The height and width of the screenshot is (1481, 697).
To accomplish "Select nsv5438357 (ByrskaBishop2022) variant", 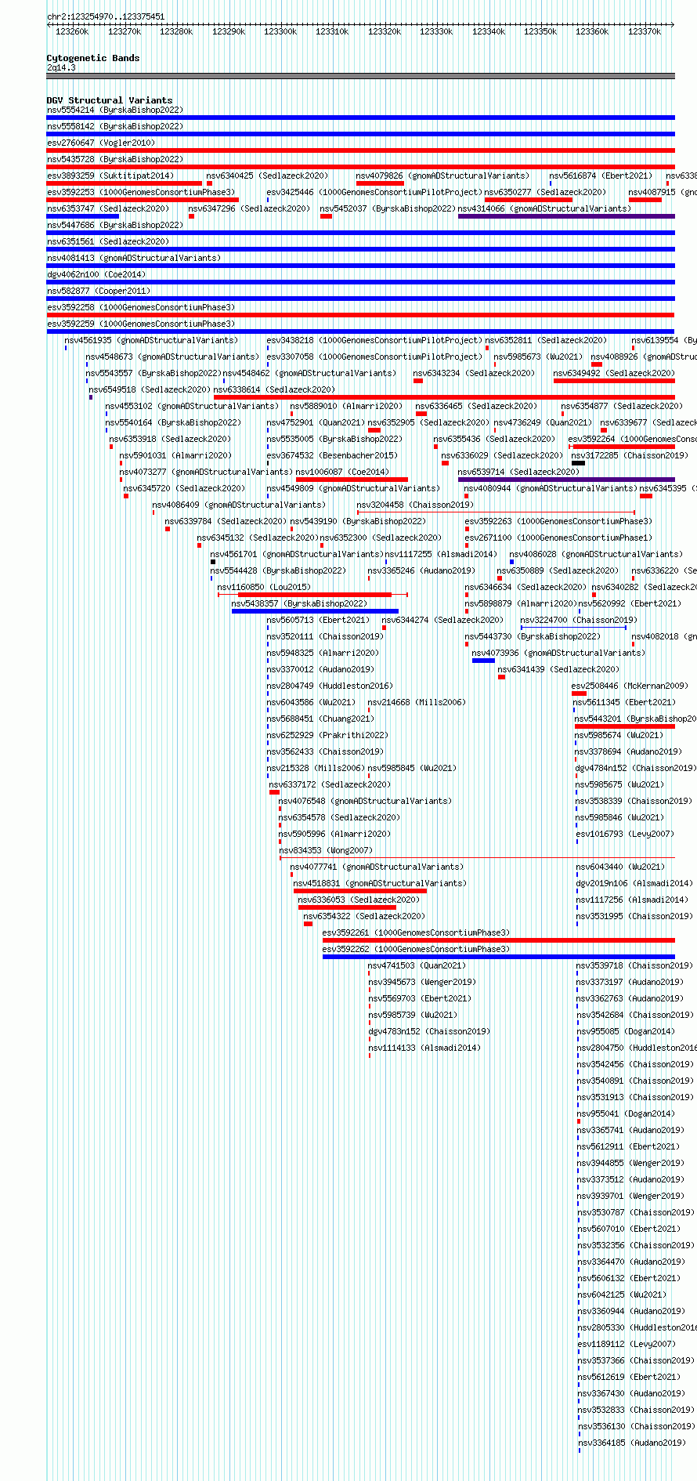I will pos(299,604).
